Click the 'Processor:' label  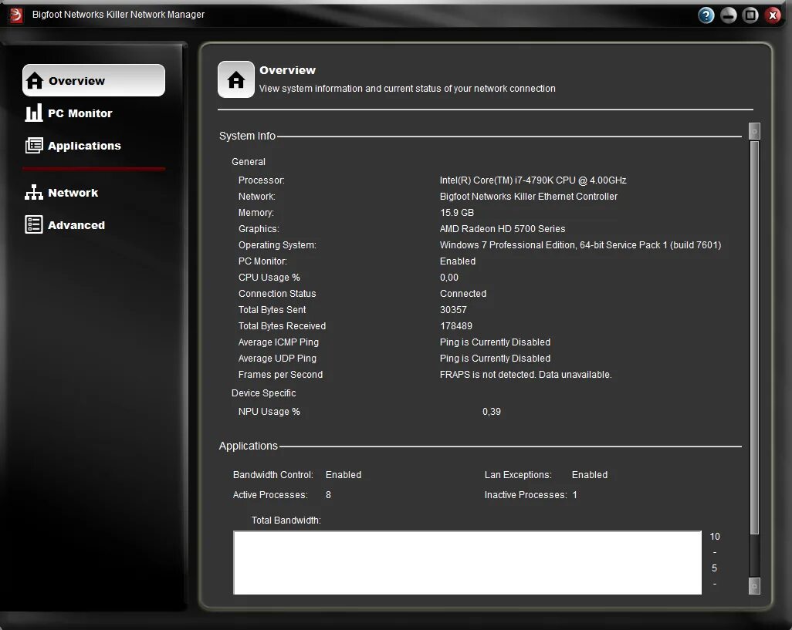click(x=261, y=180)
